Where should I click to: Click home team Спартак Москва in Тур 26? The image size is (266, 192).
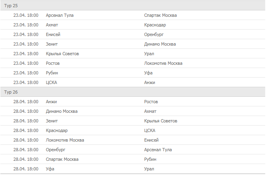point(62,159)
